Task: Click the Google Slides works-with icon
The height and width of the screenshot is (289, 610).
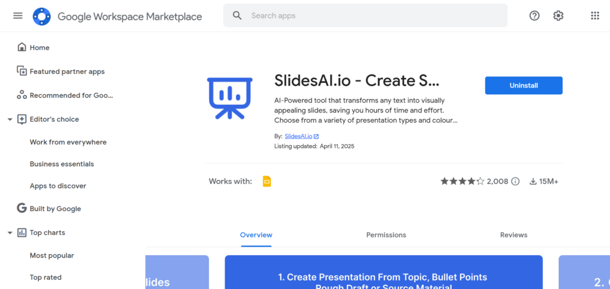Action: [x=267, y=181]
